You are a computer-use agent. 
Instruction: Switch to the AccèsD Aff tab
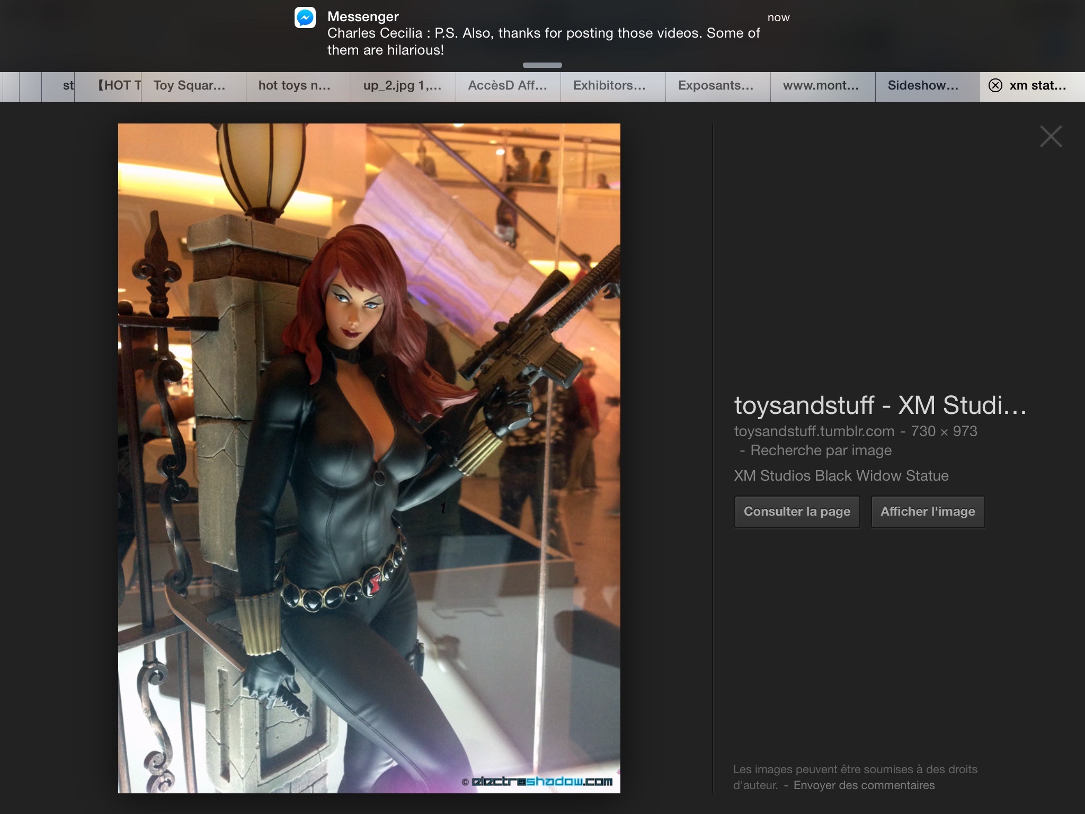pyautogui.click(x=508, y=86)
